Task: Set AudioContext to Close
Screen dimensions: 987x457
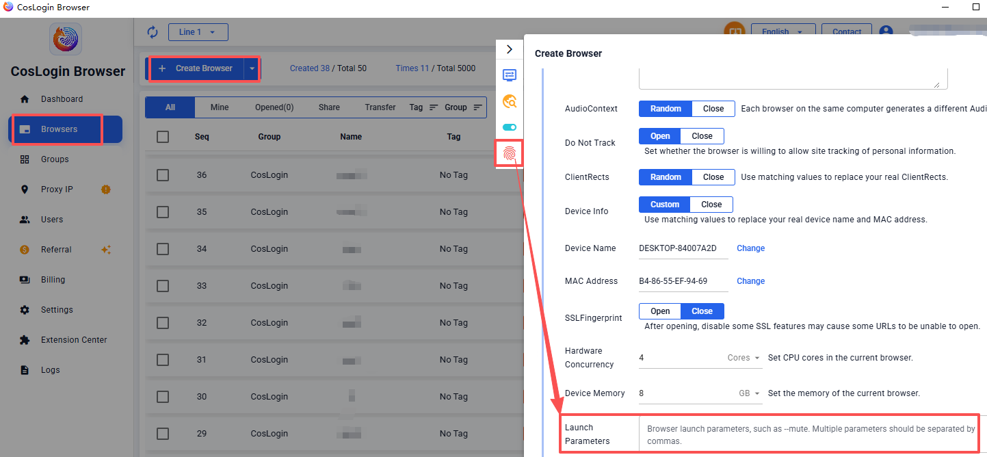Action: (713, 109)
